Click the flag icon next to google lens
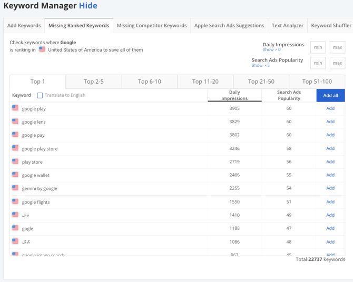353x282 pixels. (x=15, y=122)
